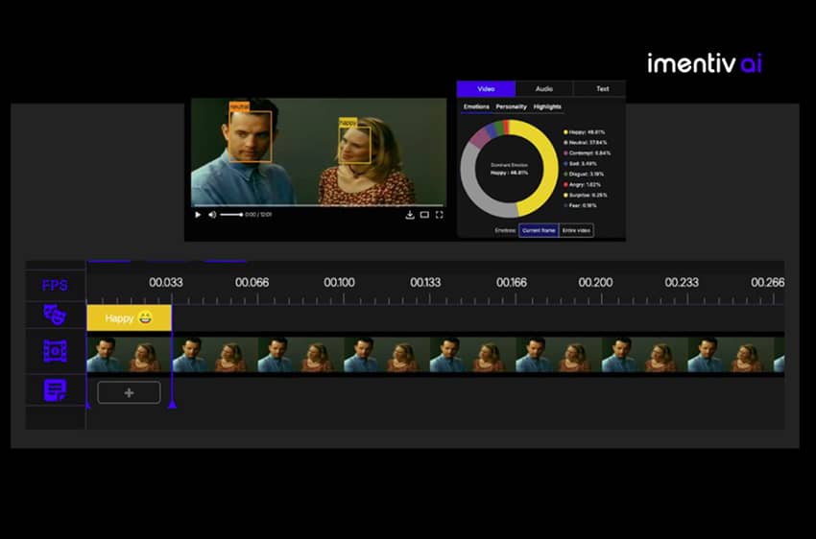Select the Entire video emotions option
Image resolution: width=816 pixels, height=539 pixels.
(576, 230)
